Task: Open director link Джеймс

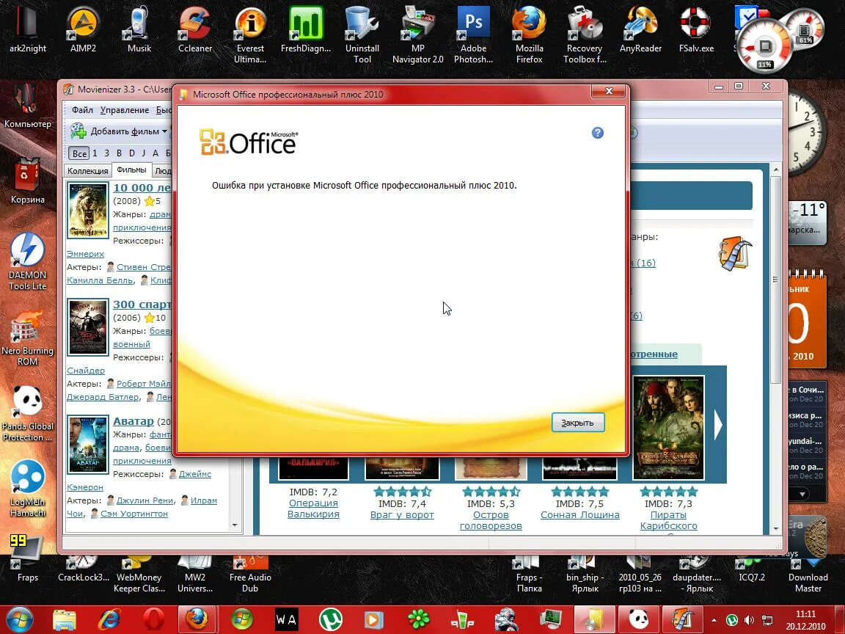Action: 195,474
